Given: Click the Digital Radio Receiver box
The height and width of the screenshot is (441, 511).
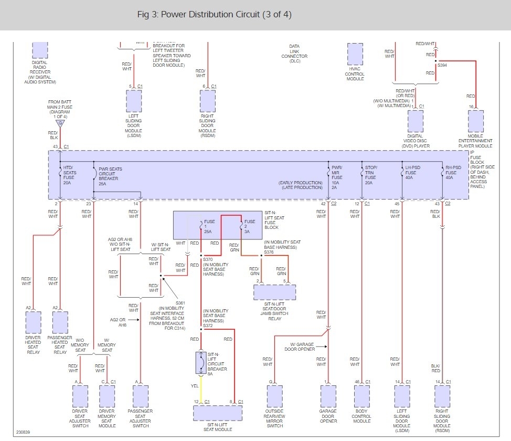Looking at the screenshot, I should 40,50.
